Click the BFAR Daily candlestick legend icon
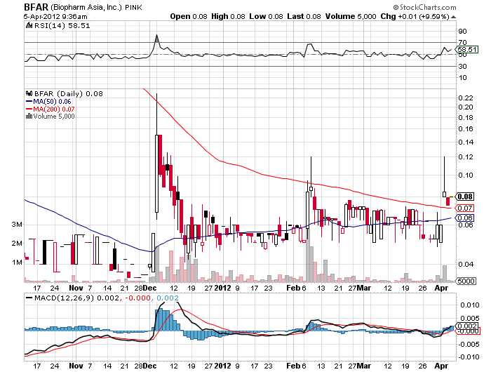This screenshot has width=491, height=372. pos(29,93)
